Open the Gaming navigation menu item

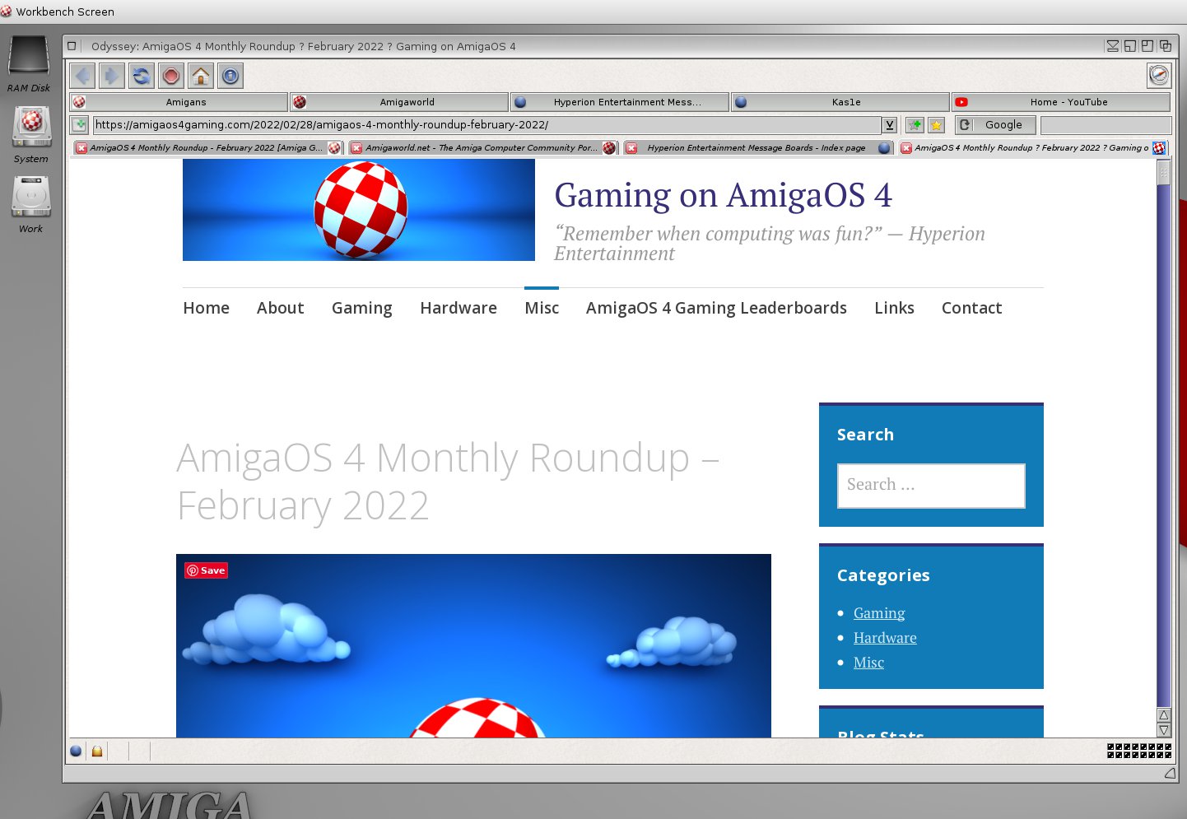point(361,309)
